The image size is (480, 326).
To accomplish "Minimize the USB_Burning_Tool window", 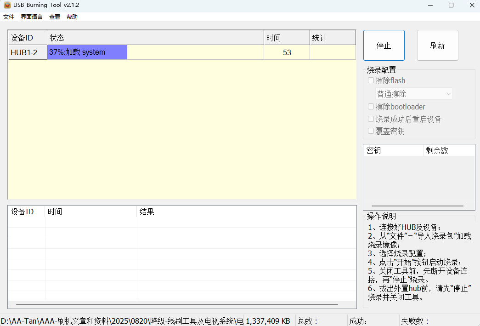I will (x=430, y=5).
